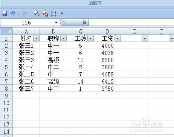Open the 姓名 column filter dropdown
This screenshot has width=174, height=137.
click(x=37, y=38)
